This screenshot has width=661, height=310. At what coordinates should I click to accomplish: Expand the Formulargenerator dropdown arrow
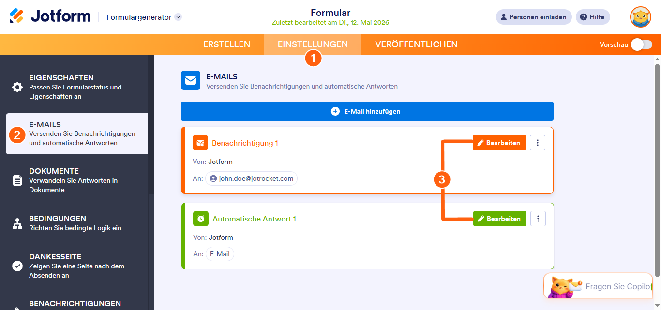click(x=178, y=17)
